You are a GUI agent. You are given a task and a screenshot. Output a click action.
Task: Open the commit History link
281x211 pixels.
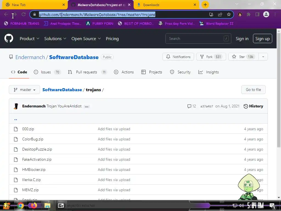click(253, 106)
